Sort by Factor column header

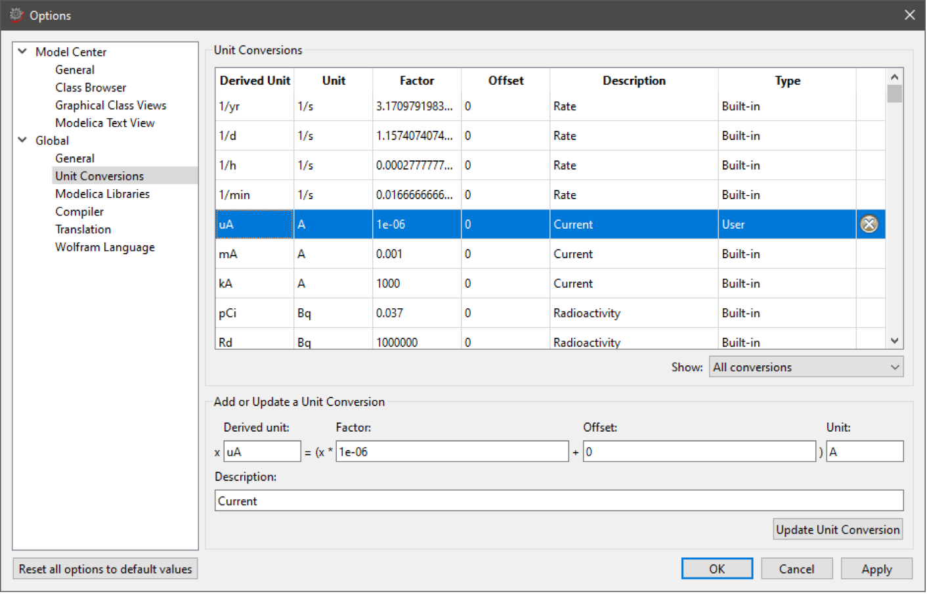tap(417, 81)
